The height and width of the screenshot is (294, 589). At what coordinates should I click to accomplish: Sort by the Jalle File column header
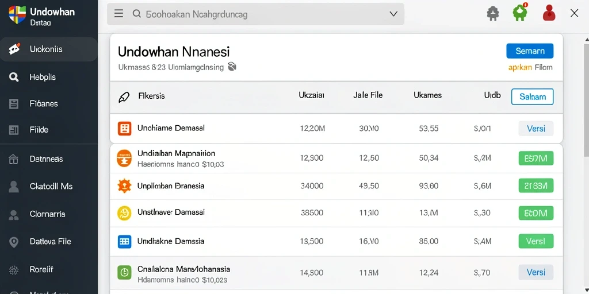(368, 95)
